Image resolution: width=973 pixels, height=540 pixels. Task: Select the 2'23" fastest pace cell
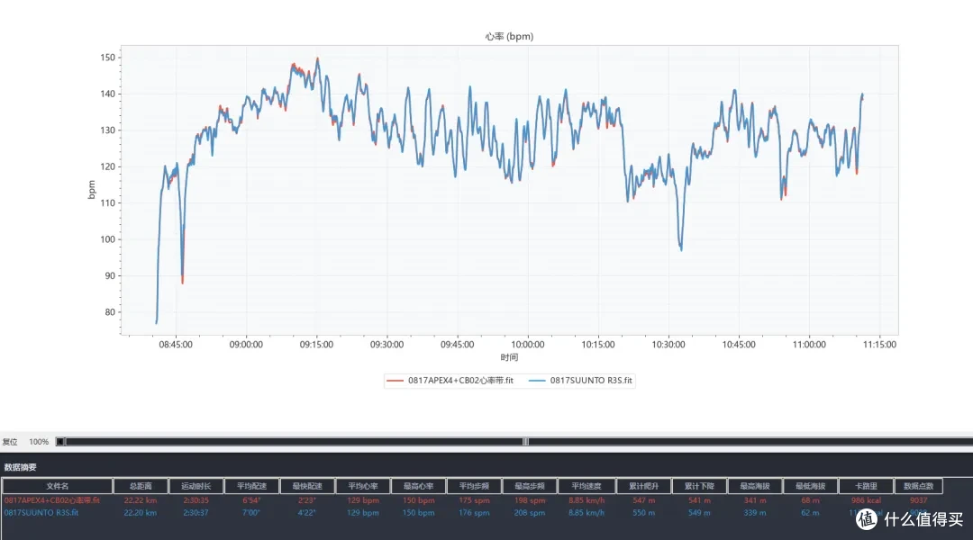306,500
